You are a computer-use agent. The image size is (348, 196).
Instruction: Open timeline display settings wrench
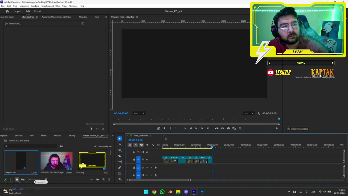click(x=153, y=145)
